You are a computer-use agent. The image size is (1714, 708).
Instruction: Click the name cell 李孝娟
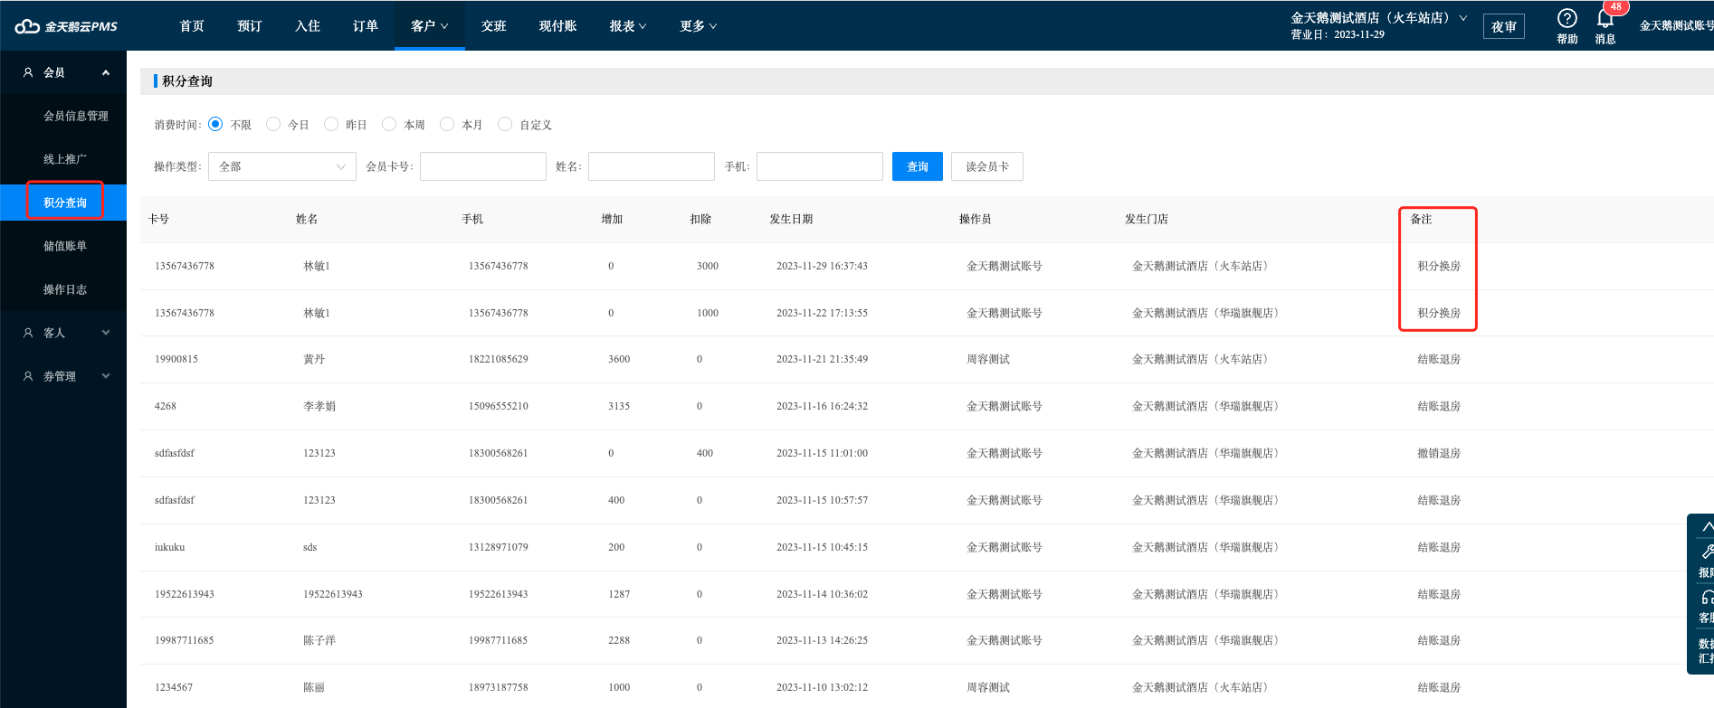[x=319, y=406]
